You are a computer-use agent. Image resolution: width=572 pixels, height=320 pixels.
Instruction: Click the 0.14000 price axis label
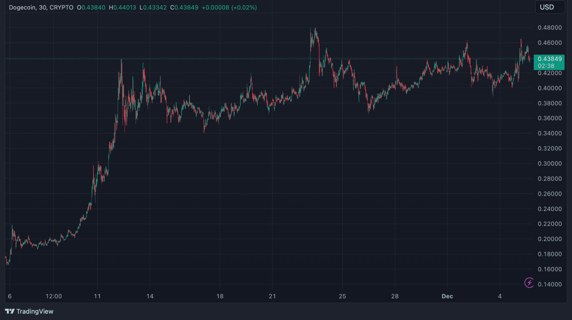tap(550, 284)
